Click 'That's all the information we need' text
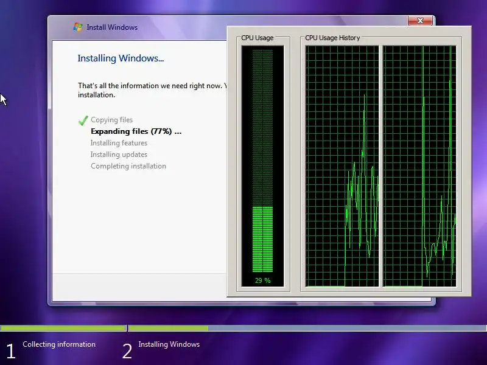 (152, 90)
